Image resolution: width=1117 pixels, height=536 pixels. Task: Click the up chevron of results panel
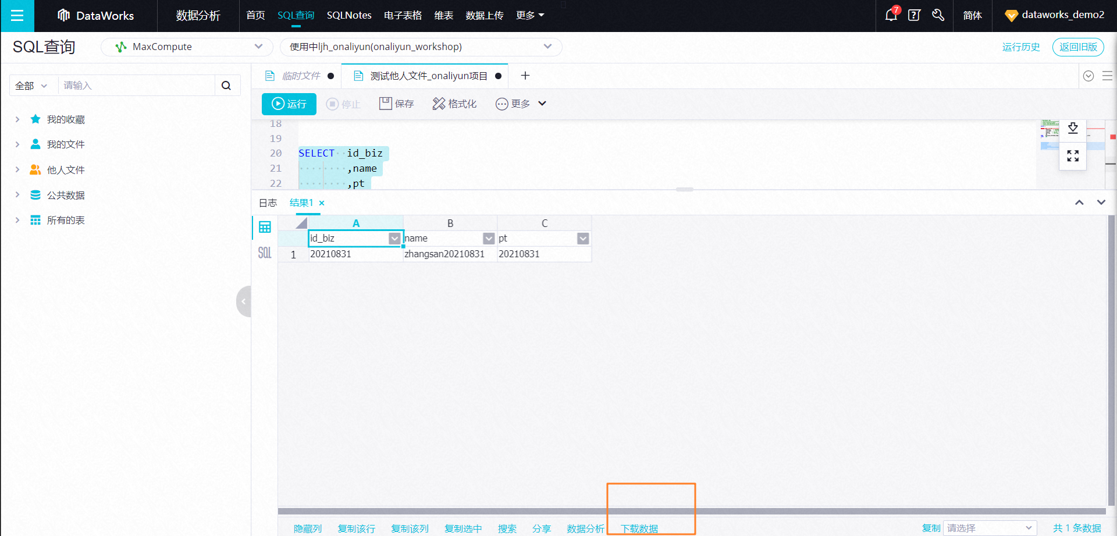click(x=1079, y=203)
